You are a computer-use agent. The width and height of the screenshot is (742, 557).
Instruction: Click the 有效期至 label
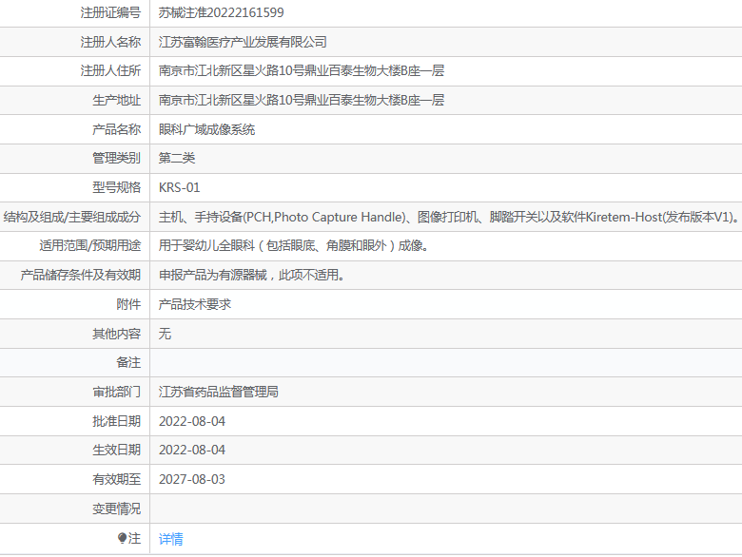click(x=116, y=479)
